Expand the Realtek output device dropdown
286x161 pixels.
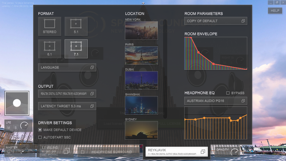(x=67, y=94)
